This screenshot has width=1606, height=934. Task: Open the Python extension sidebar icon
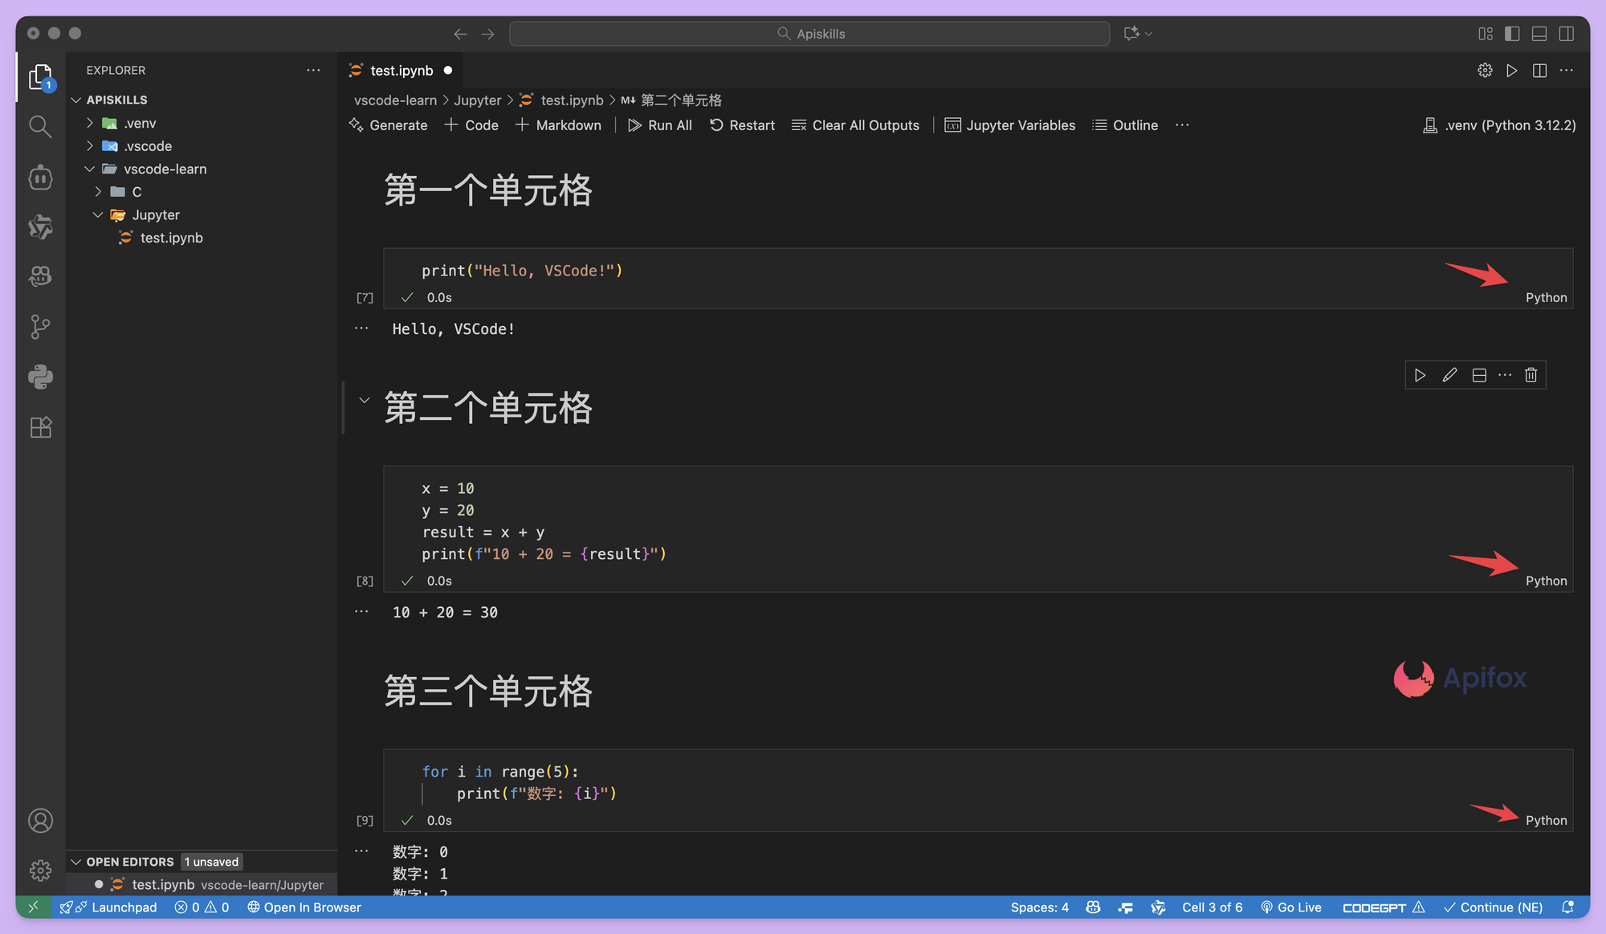click(40, 377)
